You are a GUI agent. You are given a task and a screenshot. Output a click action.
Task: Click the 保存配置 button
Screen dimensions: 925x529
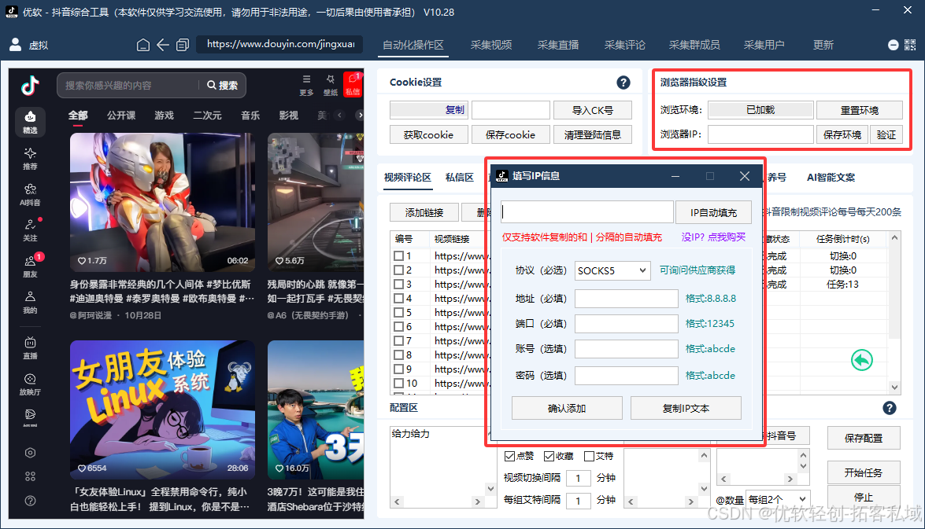click(863, 439)
